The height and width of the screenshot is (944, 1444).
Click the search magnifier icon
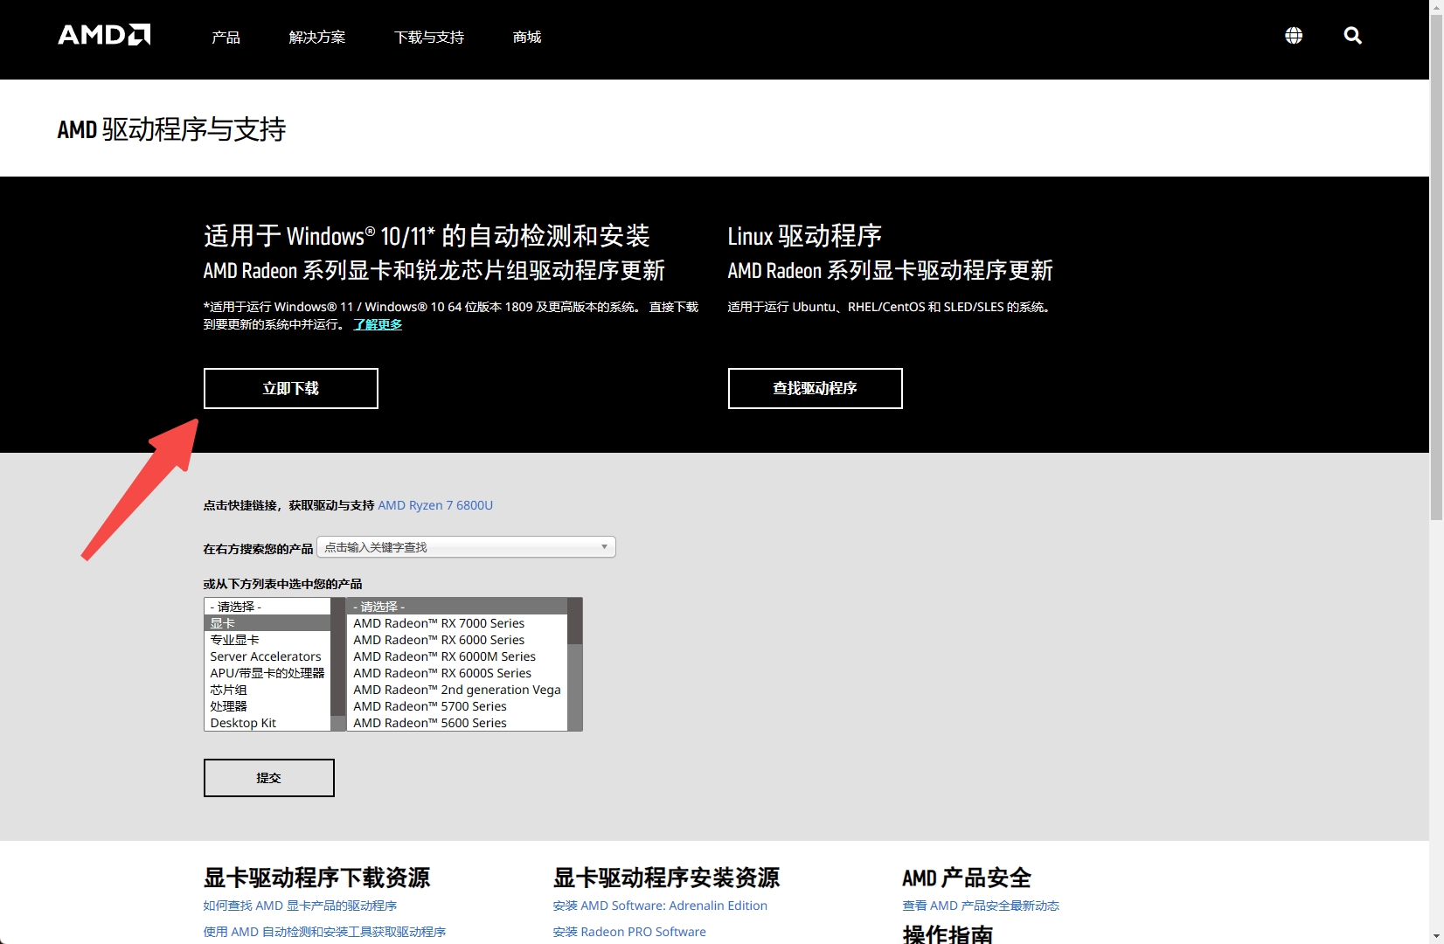[x=1352, y=36]
